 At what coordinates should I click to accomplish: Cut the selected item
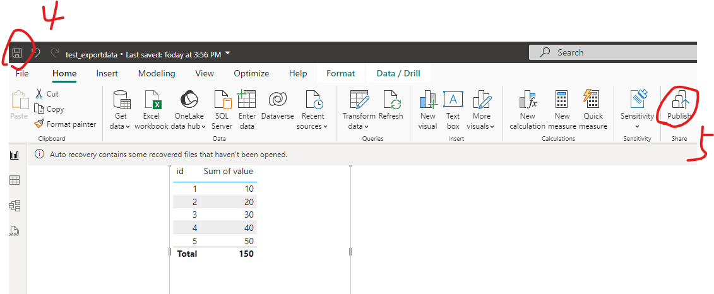point(47,94)
